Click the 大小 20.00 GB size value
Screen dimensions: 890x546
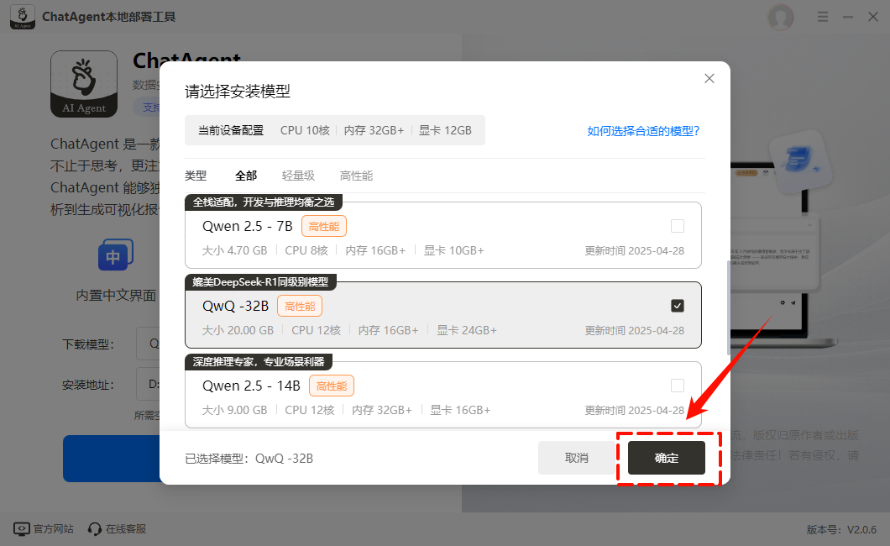pyautogui.click(x=238, y=330)
